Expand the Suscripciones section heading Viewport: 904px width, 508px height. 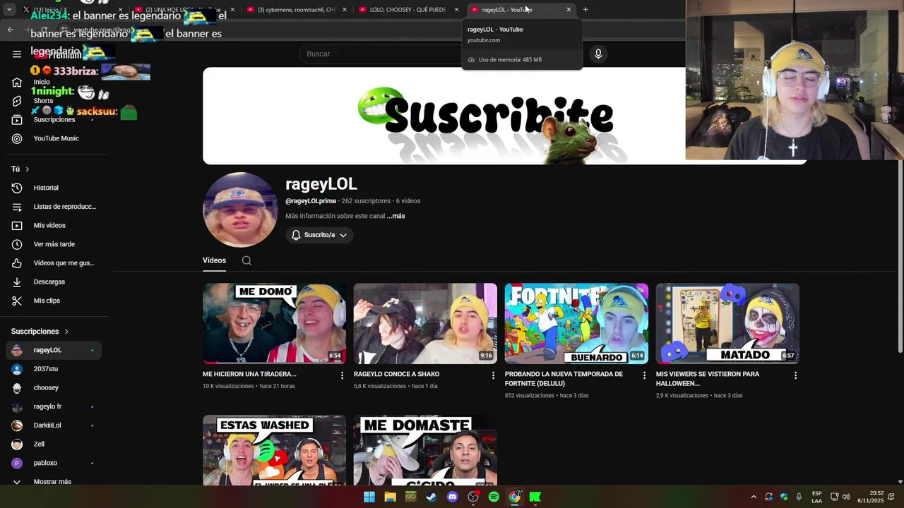(x=40, y=332)
